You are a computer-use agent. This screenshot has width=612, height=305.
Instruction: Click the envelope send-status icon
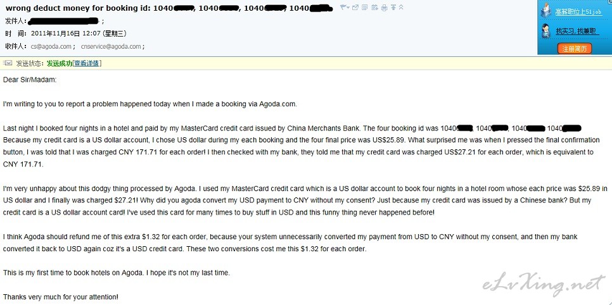point(8,63)
